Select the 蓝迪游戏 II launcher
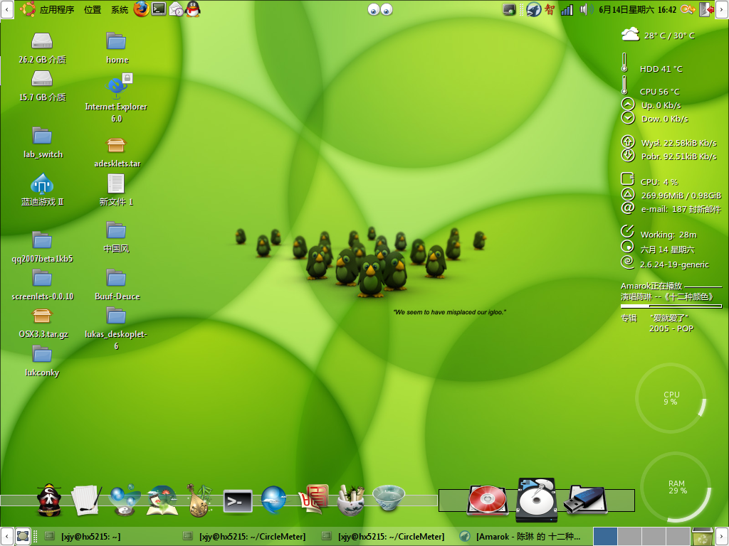 click(x=42, y=189)
